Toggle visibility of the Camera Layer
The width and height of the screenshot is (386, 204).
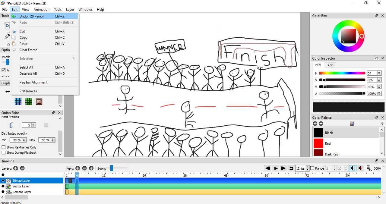point(3,192)
